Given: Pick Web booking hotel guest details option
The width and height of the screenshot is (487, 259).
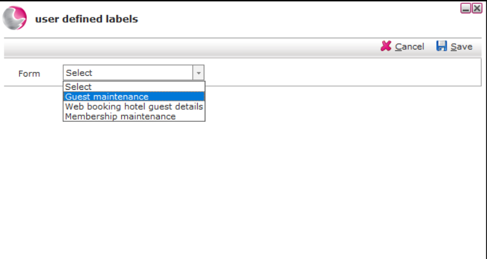Looking at the screenshot, I should [x=134, y=107].
